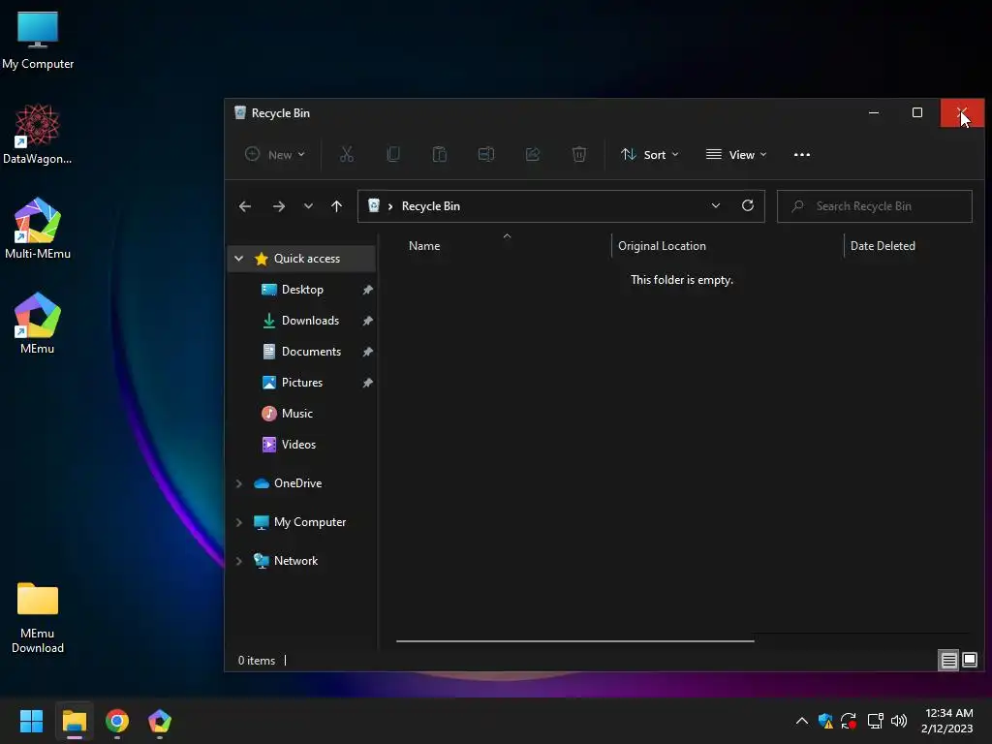Open recent locations chevron dropdown
Viewport: 992px width, 744px height.
[x=308, y=206]
